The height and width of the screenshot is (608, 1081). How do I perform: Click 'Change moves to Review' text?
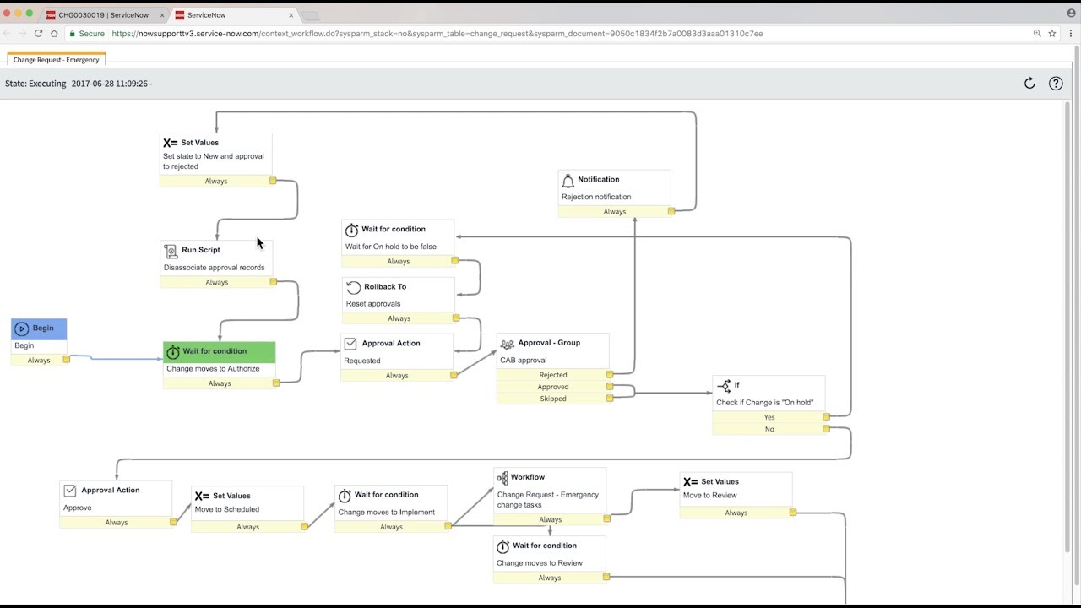pos(540,563)
